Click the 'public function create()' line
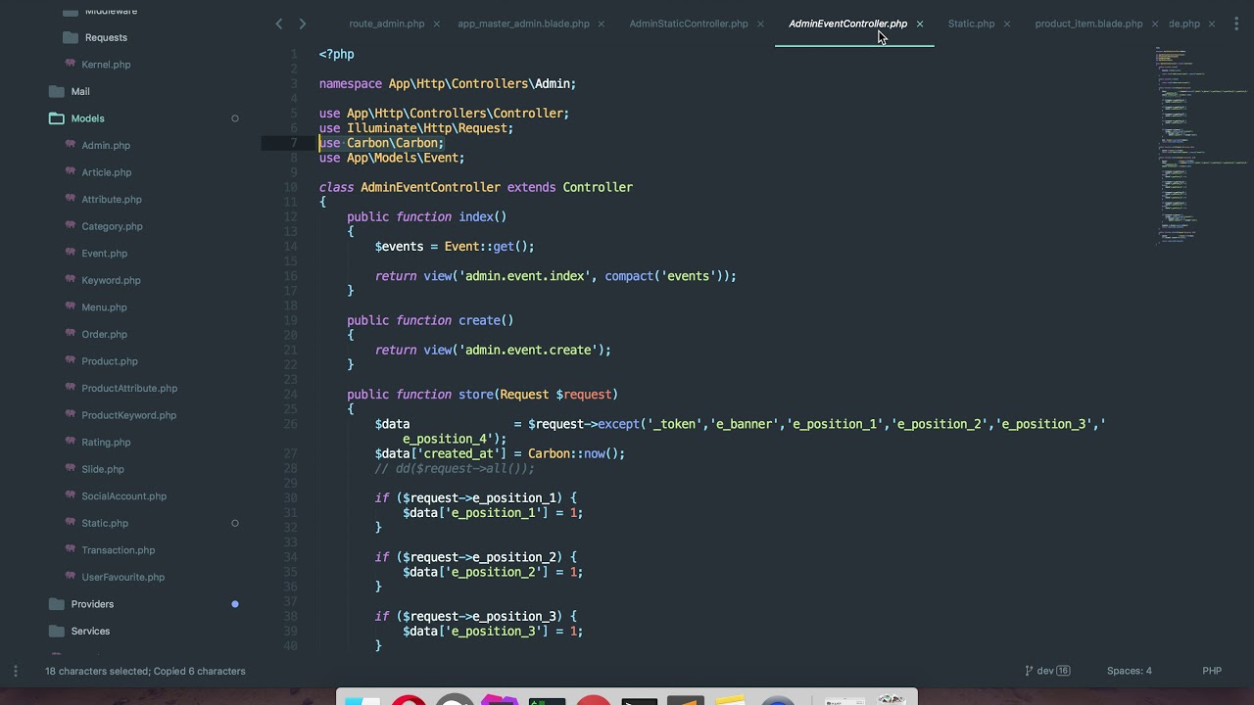This screenshot has width=1254, height=705. pos(430,320)
